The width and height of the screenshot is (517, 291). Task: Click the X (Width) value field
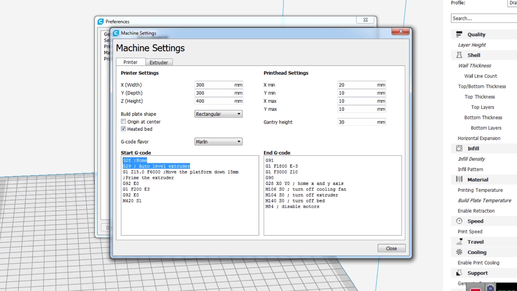pyautogui.click(x=215, y=85)
